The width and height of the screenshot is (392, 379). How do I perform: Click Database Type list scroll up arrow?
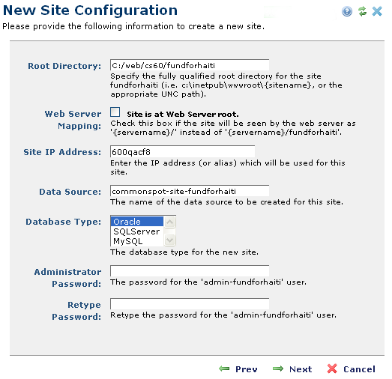coord(169,222)
